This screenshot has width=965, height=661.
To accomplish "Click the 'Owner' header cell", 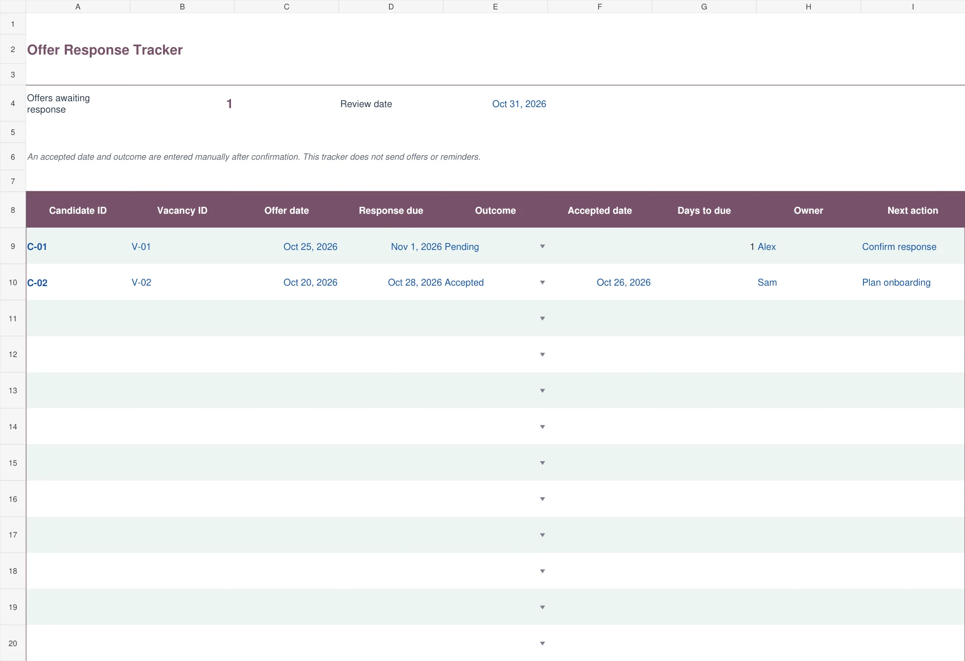I will tap(808, 210).
